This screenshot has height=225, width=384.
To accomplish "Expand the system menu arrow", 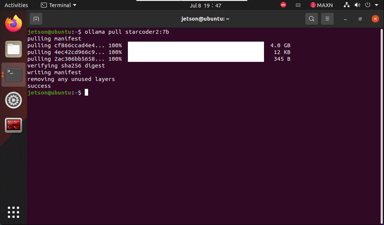I will [x=376, y=5].
